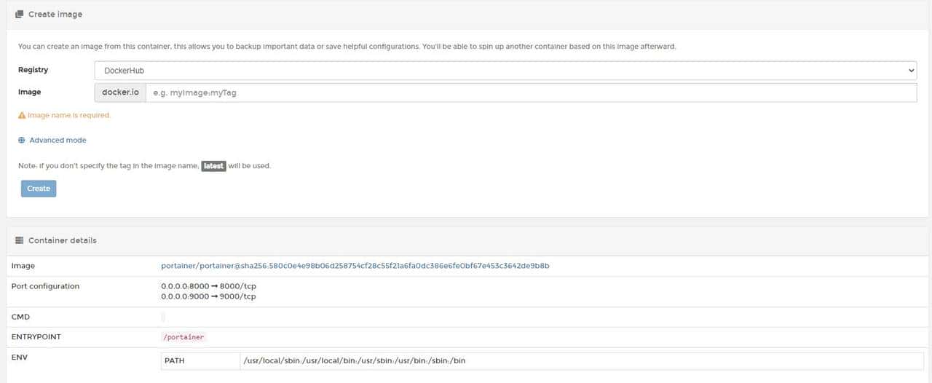The image size is (932, 383).
Task: Open the Registry dropdown showing DockerHub
Action: 505,71
